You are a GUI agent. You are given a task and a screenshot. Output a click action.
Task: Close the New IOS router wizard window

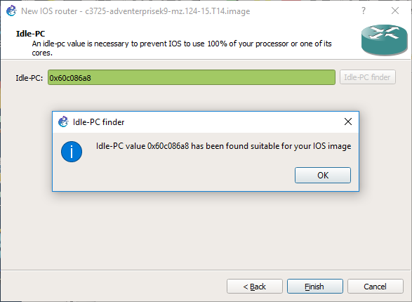point(395,11)
